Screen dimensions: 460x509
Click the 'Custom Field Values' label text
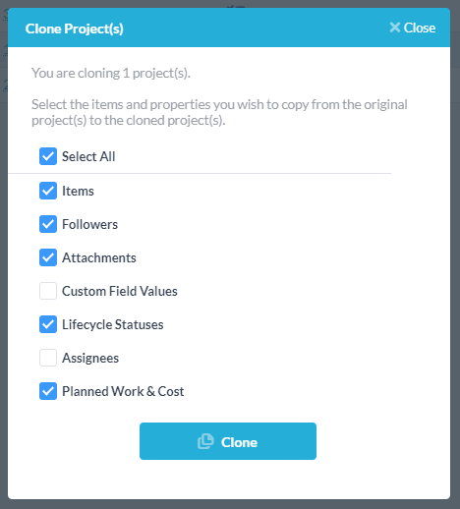coord(120,291)
